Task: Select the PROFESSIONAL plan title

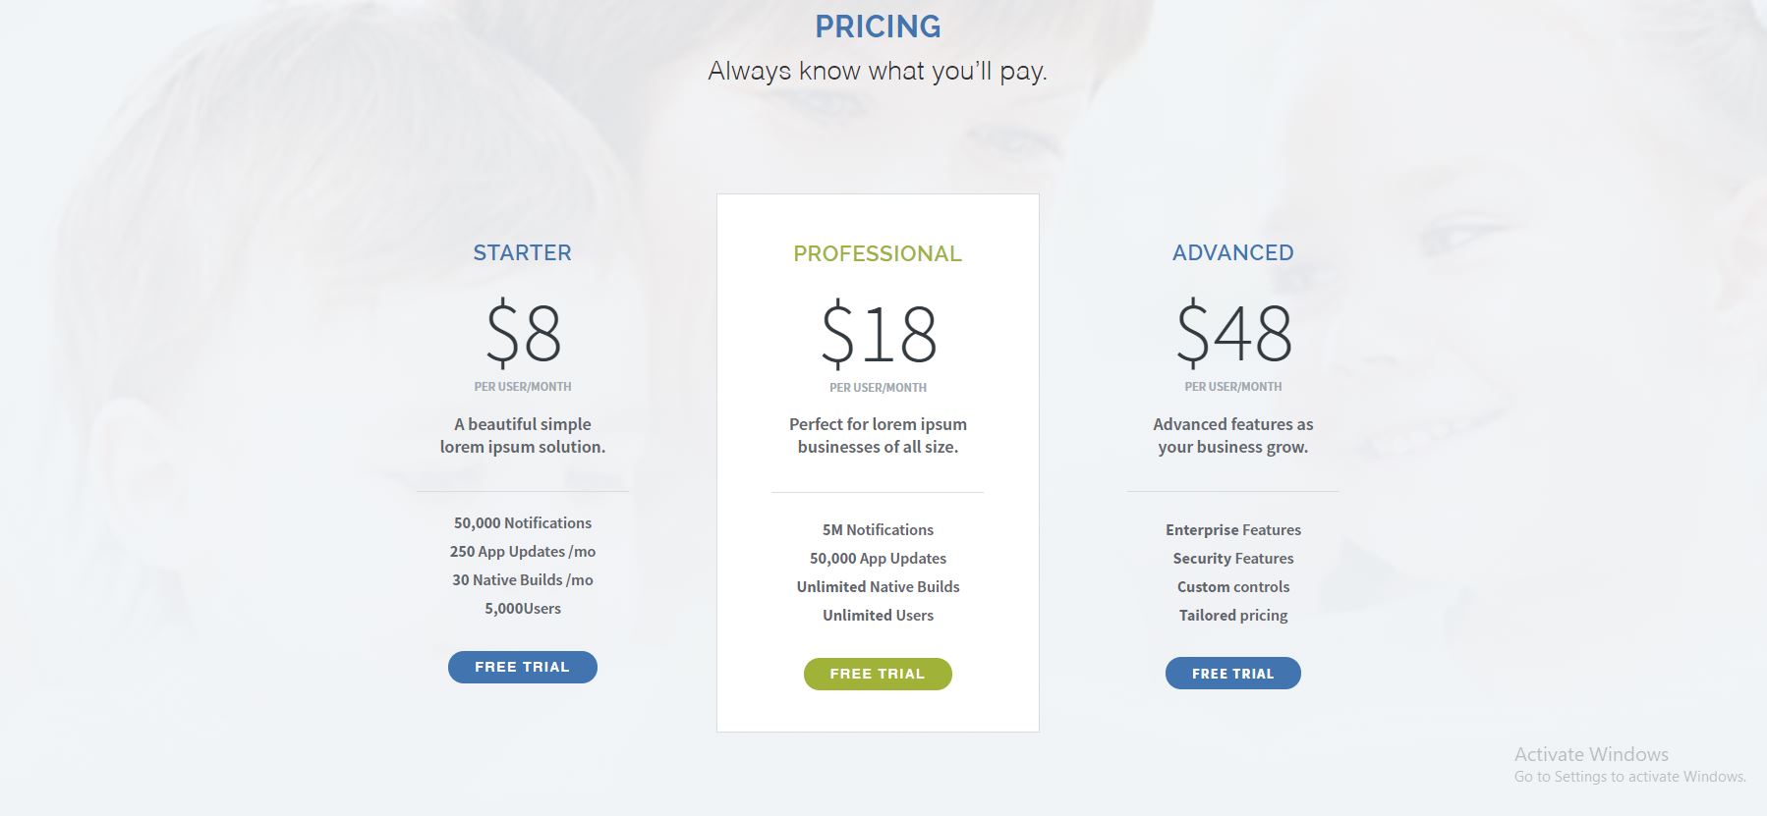Action: point(878,253)
